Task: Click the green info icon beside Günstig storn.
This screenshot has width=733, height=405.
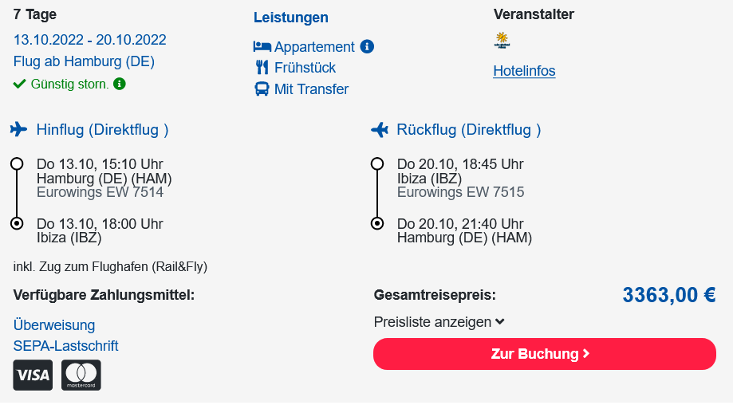Action: click(120, 84)
